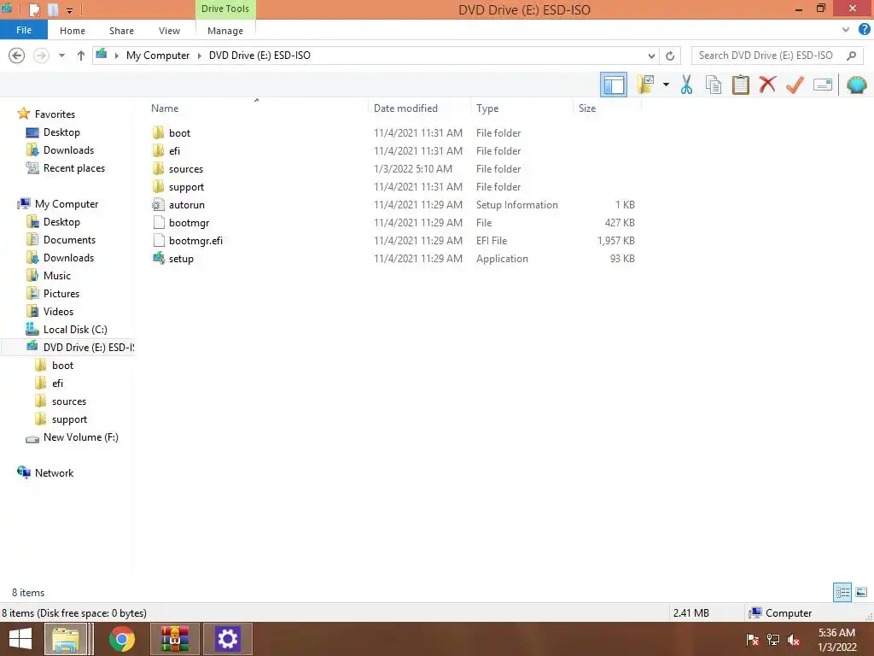Switch to large icons view in status bar
The width and height of the screenshot is (874, 656).
[x=861, y=592]
